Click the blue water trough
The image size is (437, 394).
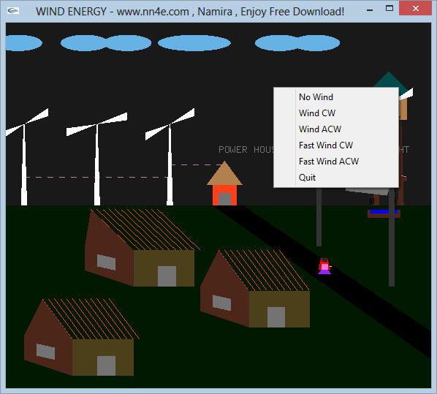384,212
